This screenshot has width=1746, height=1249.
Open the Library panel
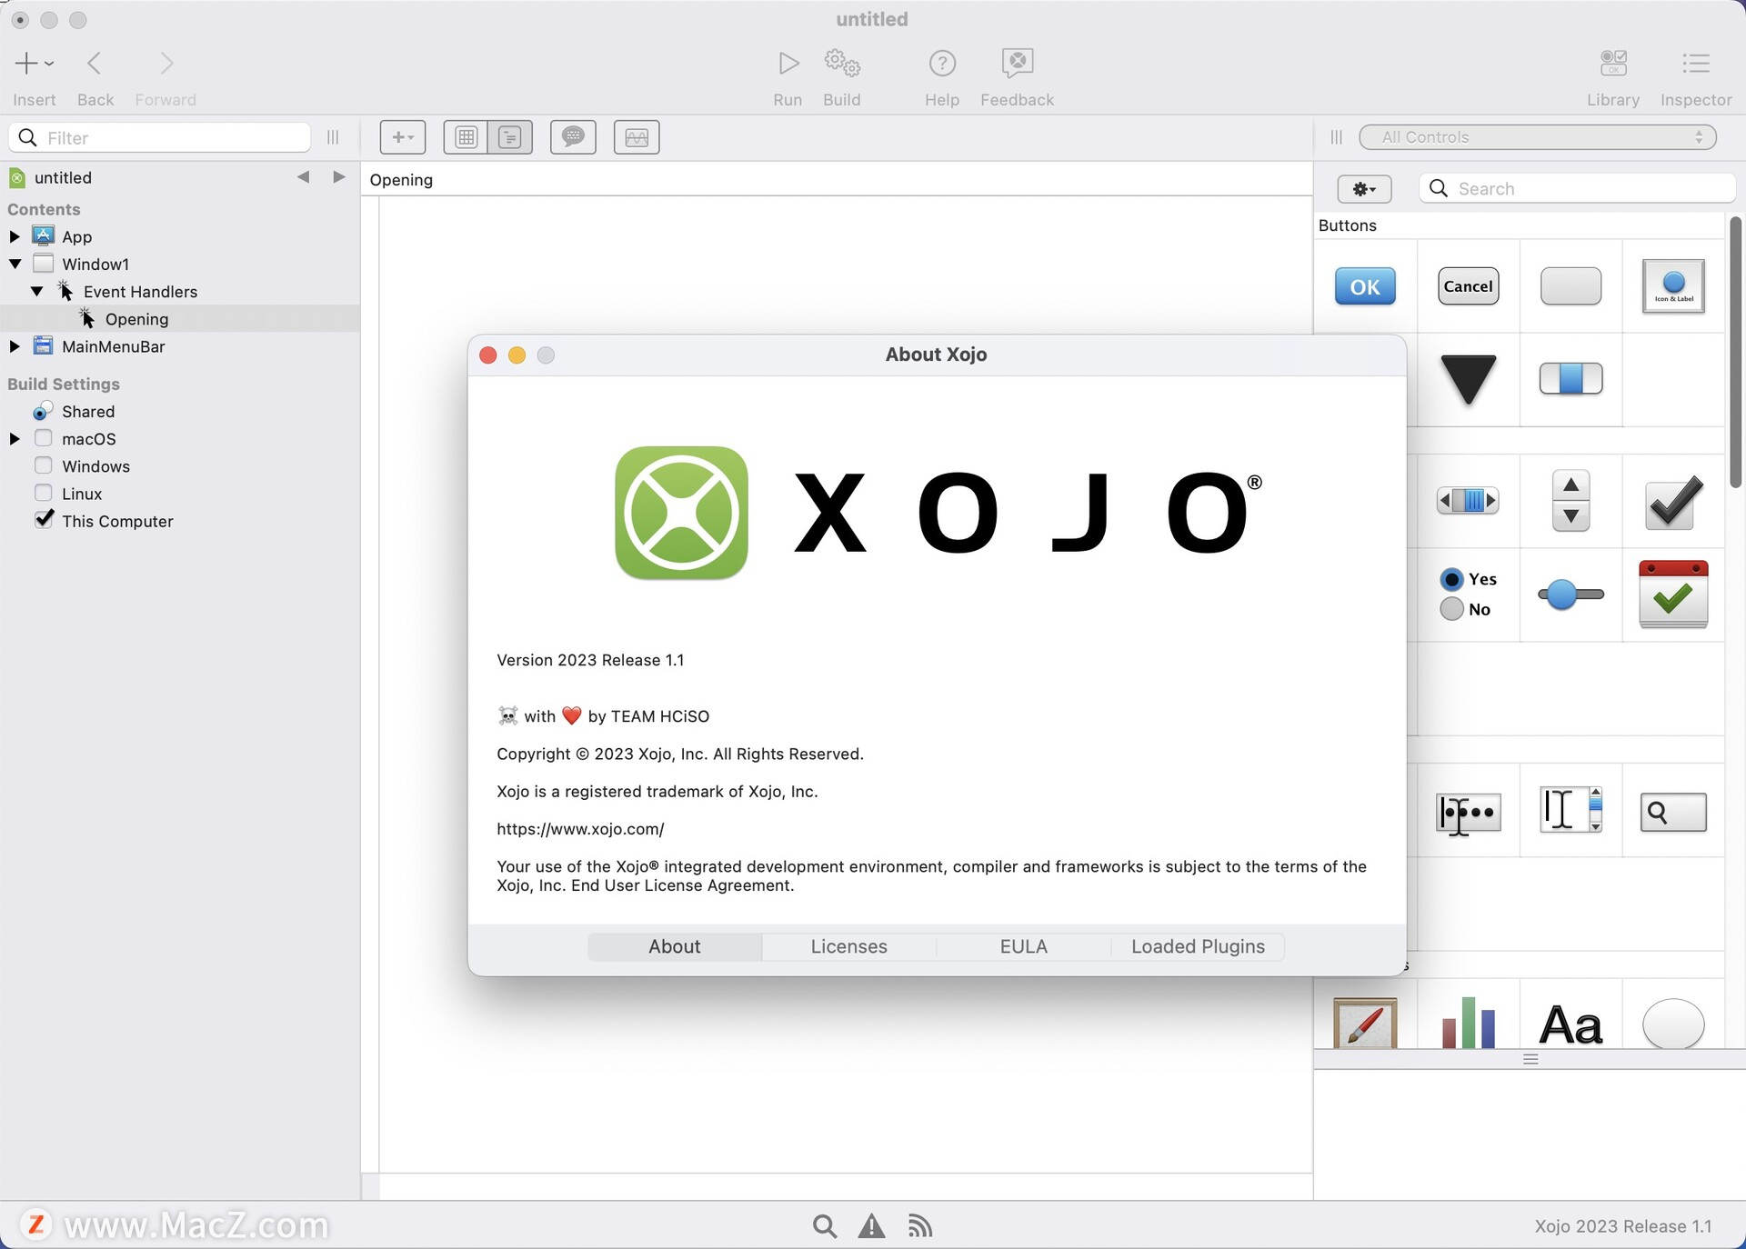pos(1612,76)
